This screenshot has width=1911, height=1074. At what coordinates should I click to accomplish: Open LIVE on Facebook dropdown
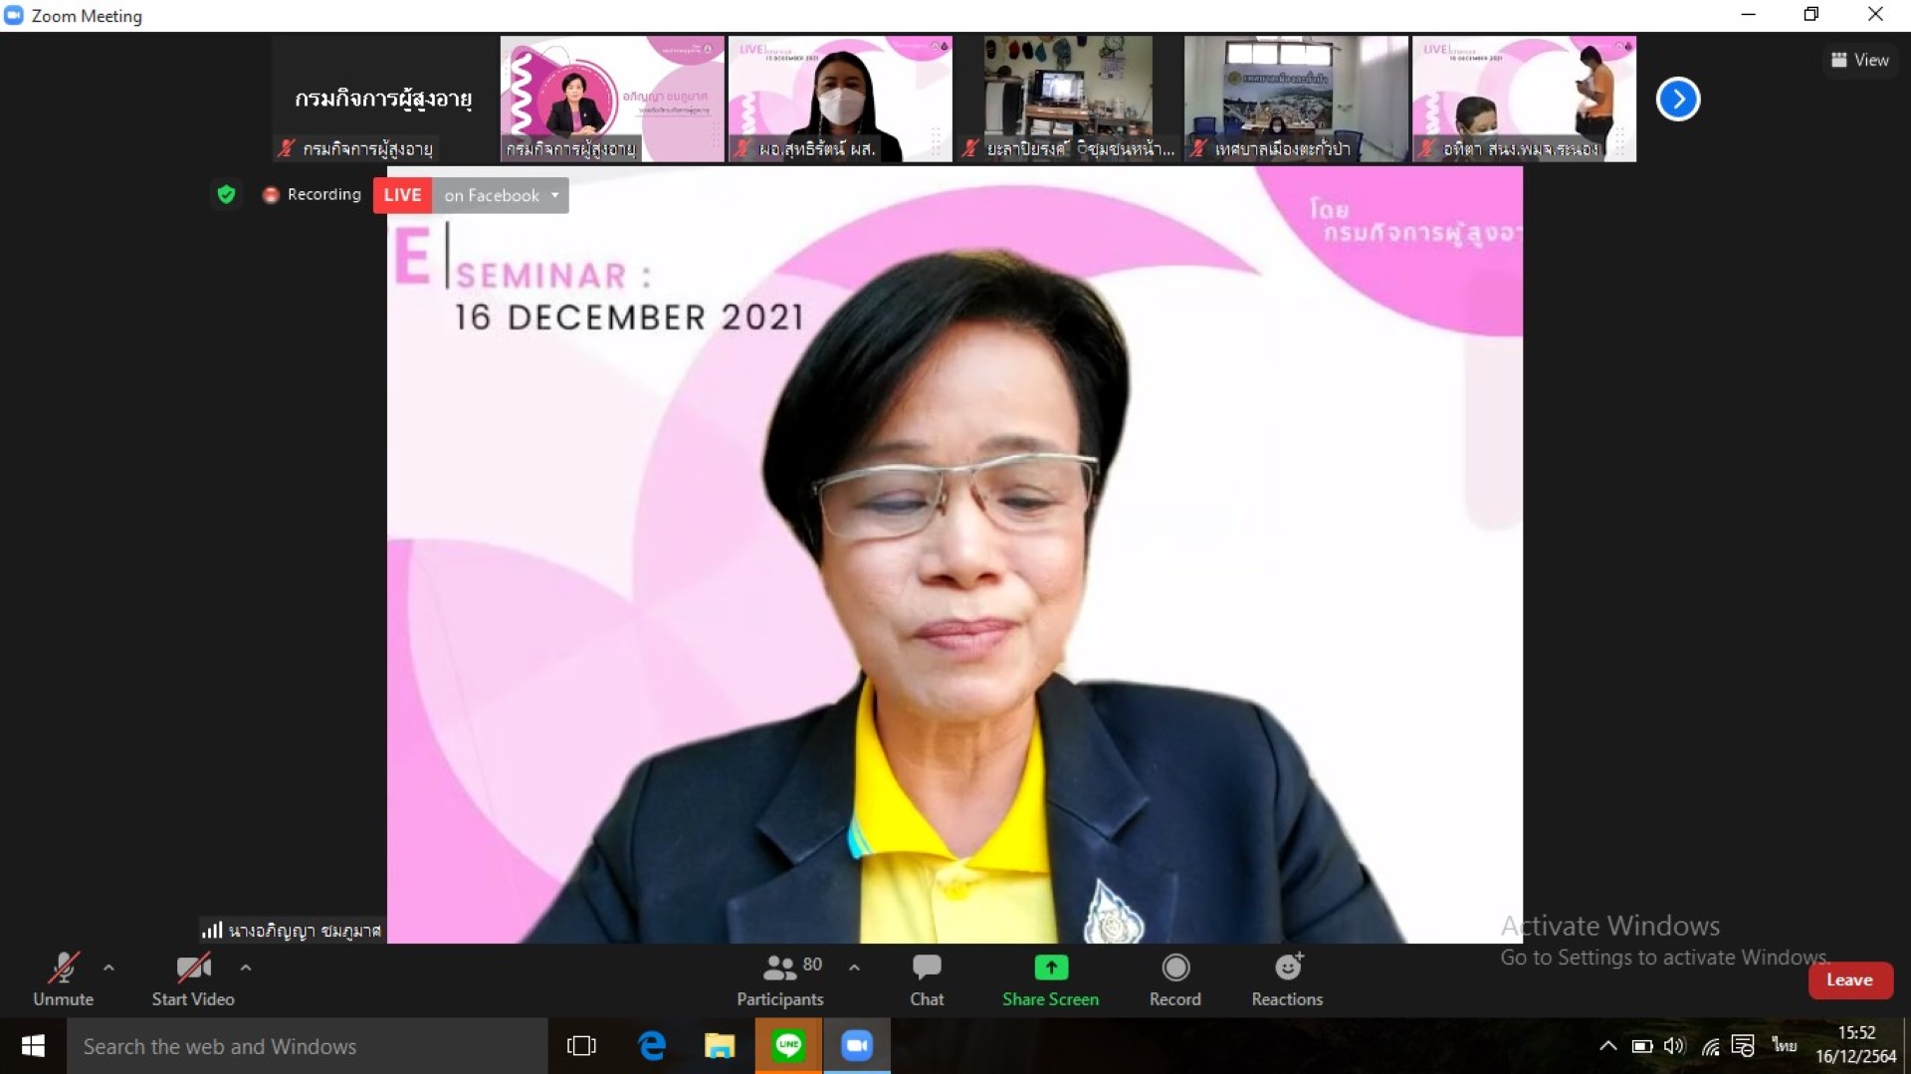(x=501, y=195)
